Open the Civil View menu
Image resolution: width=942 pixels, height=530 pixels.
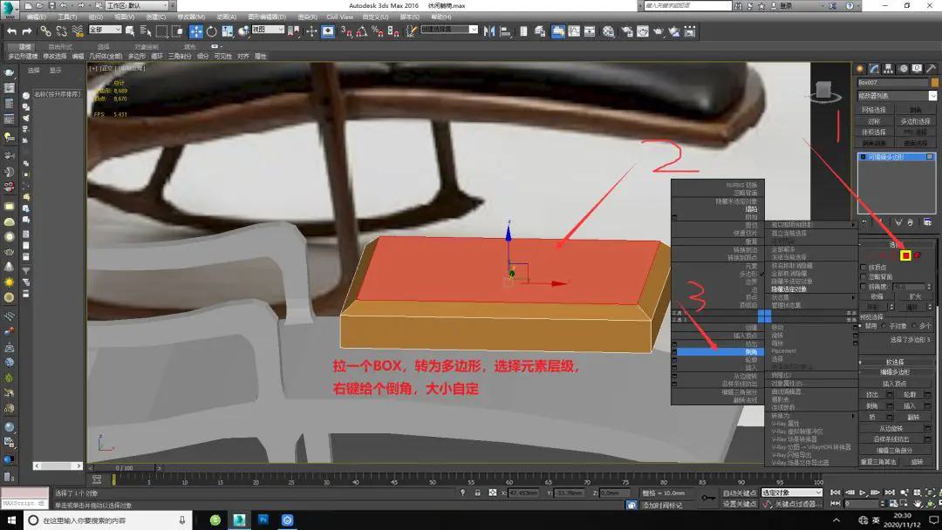[339, 17]
